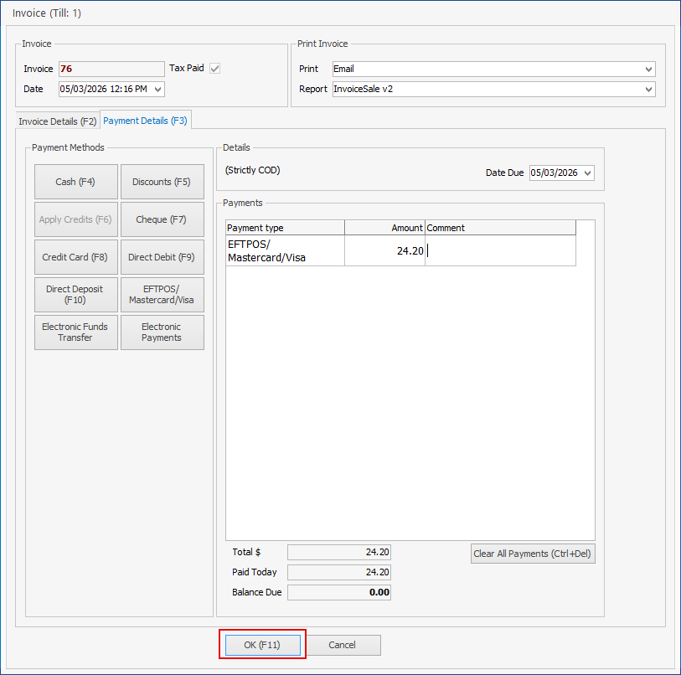Click the Amount column header
This screenshot has width=681, height=675.
384,228
